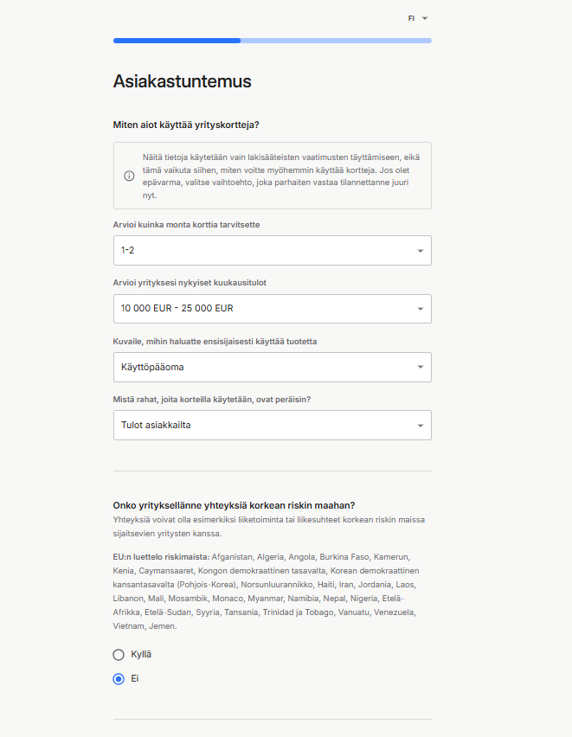This screenshot has height=737, width=572.
Task: Click the Asiakastuntemus page heading
Action: pyautogui.click(x=183, y=82)
